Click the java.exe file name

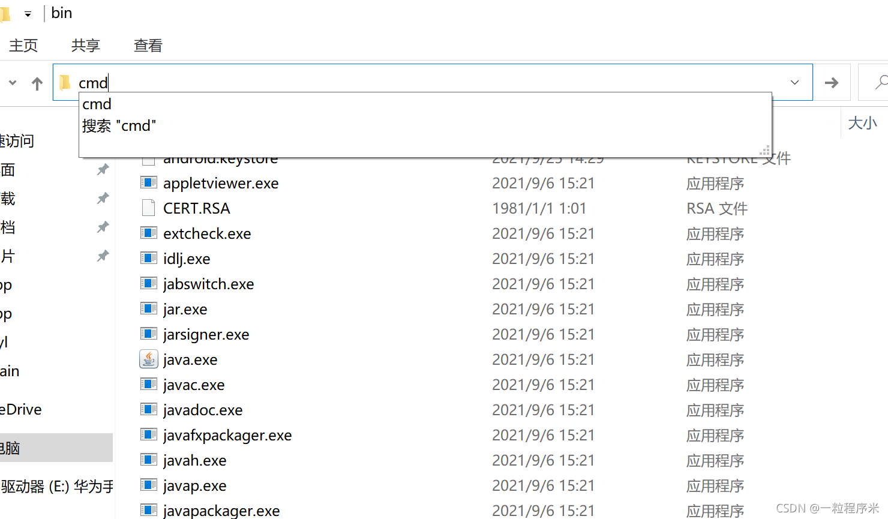pyautogui.click(x=190, y=360)
